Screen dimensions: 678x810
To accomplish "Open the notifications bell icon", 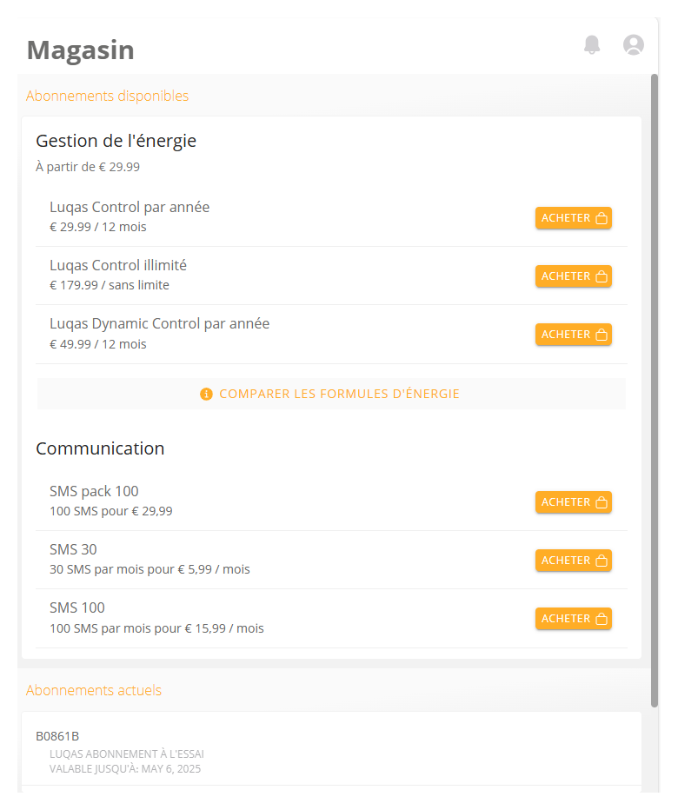I will coord(592,45).
